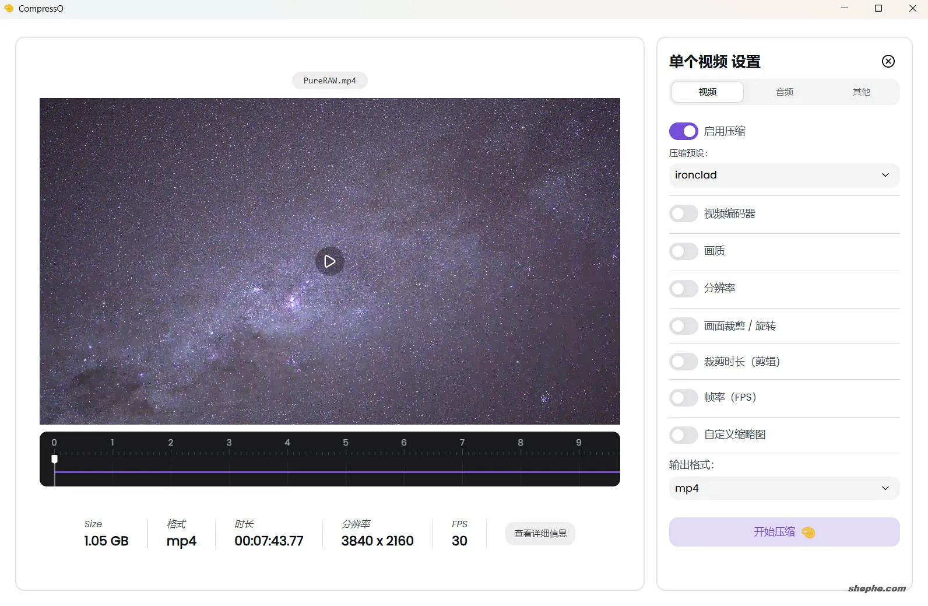Play the PureRAW.mp4 video preview
This screenshot has width=928, height=606.
(x=330, y=261)
